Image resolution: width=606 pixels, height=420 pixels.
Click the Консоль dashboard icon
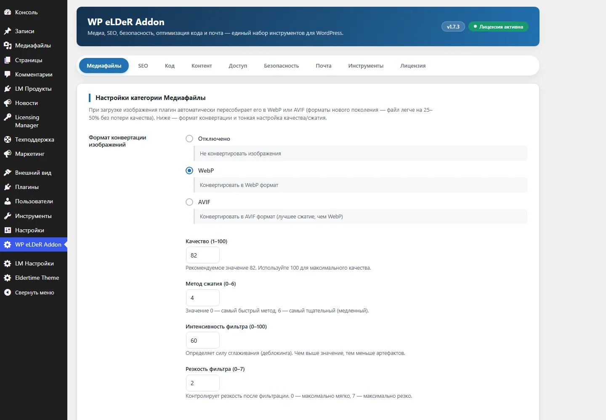[x=8, y=12]
